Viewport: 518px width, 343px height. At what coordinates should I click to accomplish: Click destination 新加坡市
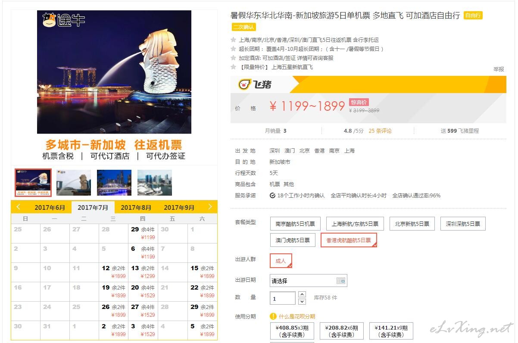(x=280, y=162)
